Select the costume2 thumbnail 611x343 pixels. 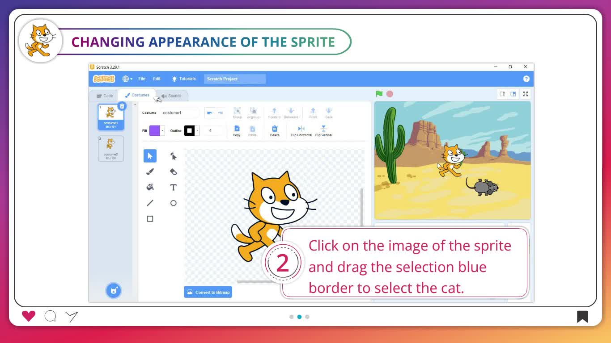point(110,148)
